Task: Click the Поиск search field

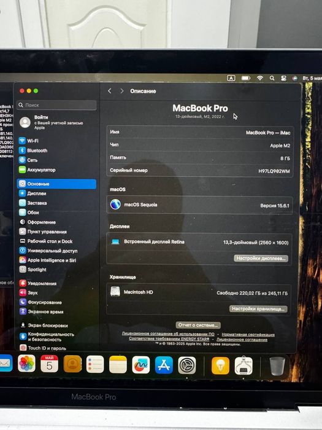Action: pos(56,105)
